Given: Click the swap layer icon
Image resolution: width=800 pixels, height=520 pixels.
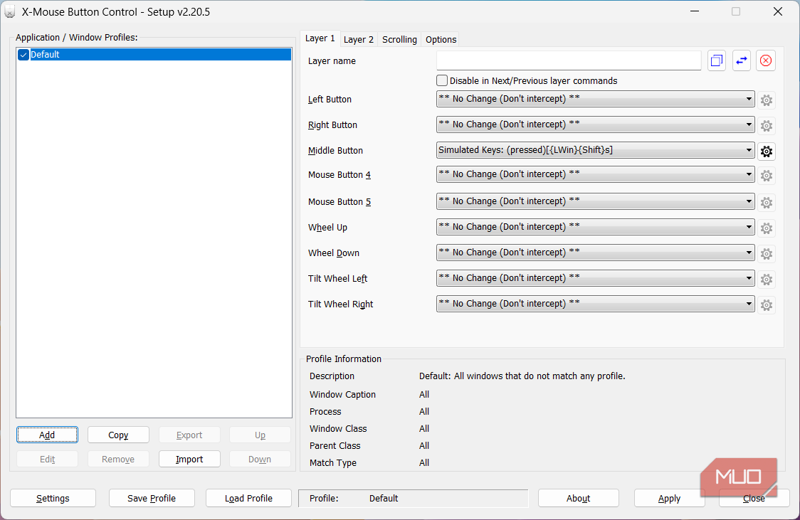Looking at the screenshot, I should pos(742,60).
